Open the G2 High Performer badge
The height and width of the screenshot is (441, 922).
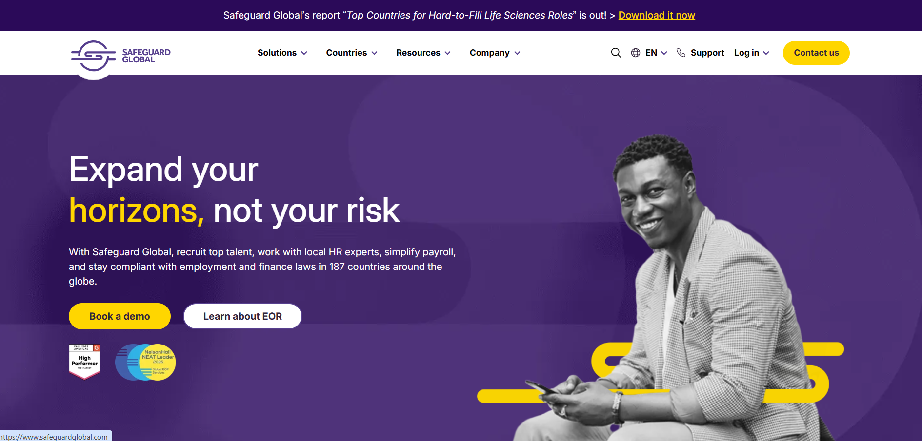pos(85,362)
